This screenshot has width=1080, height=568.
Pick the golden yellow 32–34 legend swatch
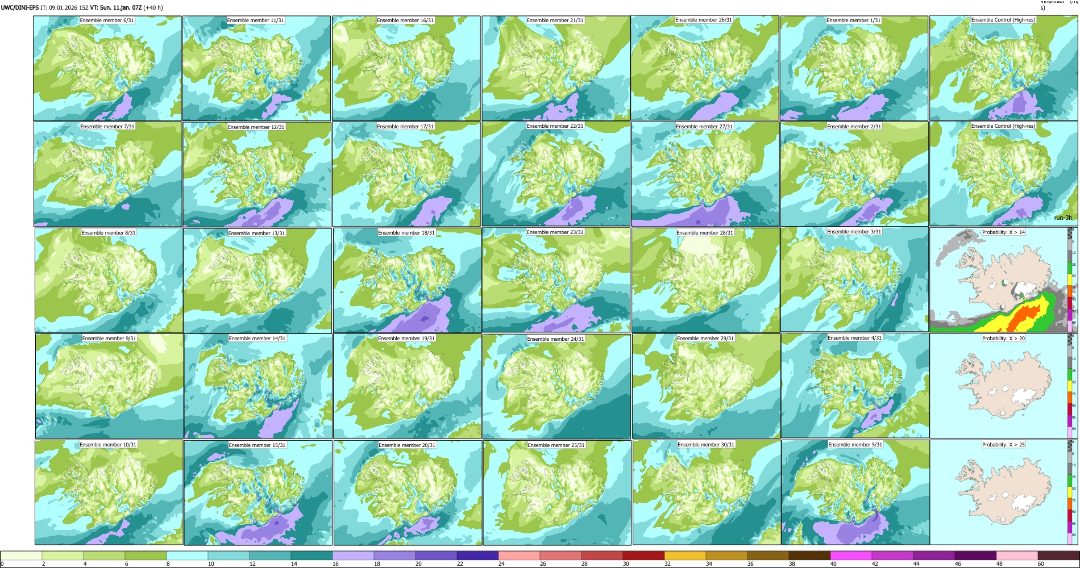tap(685, 556)
